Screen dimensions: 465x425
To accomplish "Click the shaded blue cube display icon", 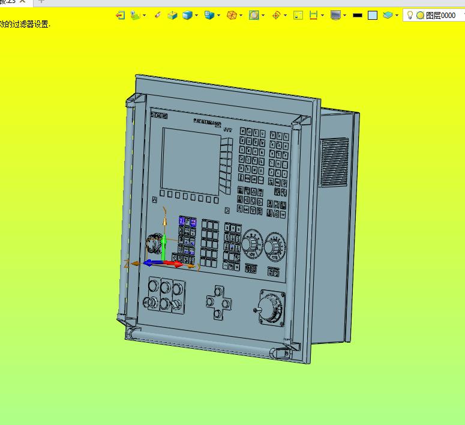I will [187, 15].
